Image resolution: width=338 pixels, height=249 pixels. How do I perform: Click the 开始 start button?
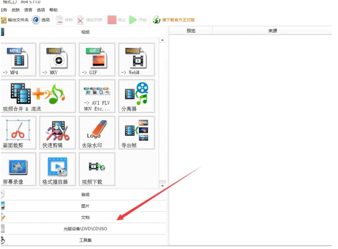tap(137, 20)
